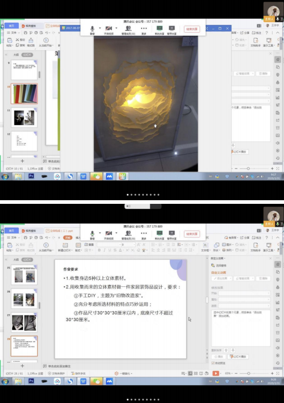Open slide sorter grid view in status bar
284x403 pixels.
[x=196, y=373]
